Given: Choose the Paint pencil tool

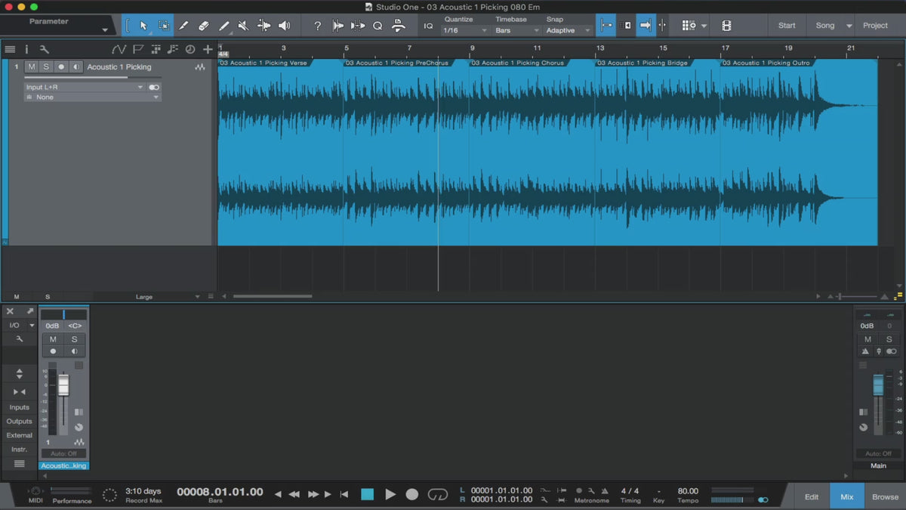Looking at the screenshot, I should (x=223, y=26).
